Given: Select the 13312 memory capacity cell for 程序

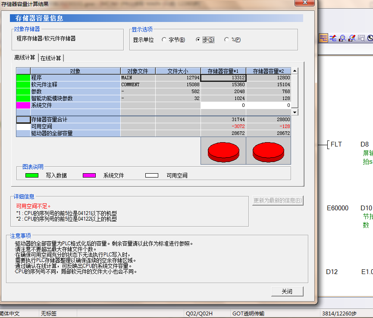Looking at the screenshot, I should pos(223,78).
